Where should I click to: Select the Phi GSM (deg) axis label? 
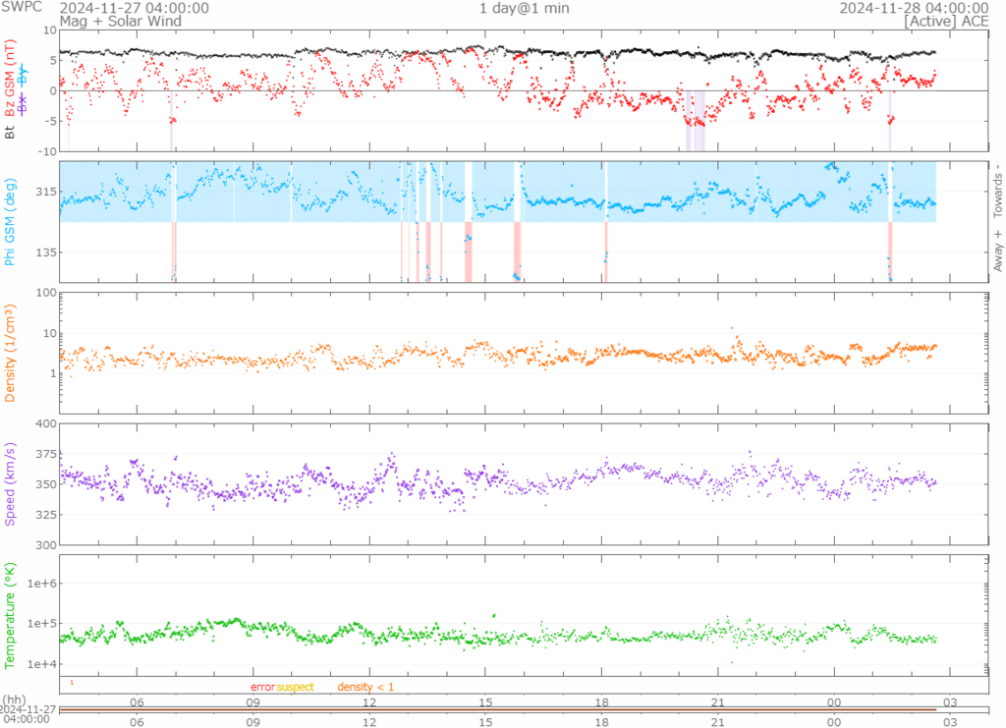(11, 222)
